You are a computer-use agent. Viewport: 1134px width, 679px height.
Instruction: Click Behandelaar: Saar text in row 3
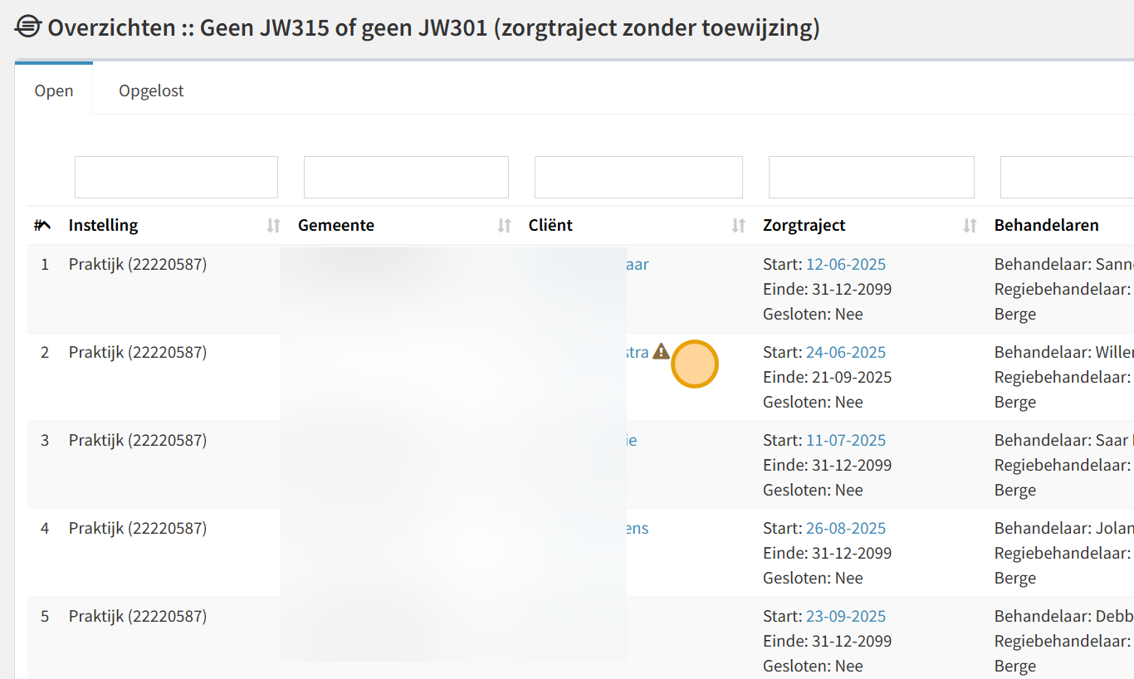[1063, 441]
